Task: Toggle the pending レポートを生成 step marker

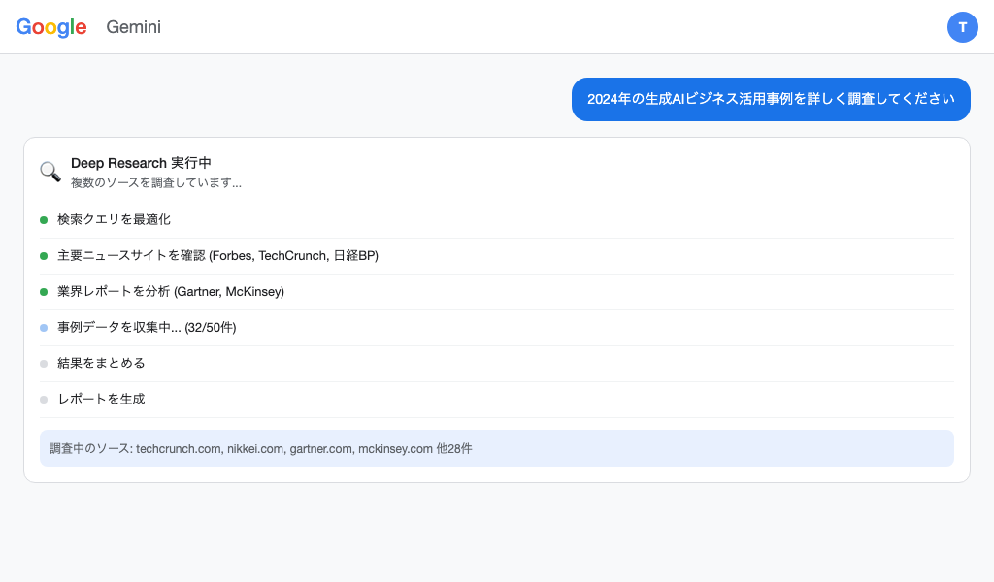Action: tap(43, 399)
